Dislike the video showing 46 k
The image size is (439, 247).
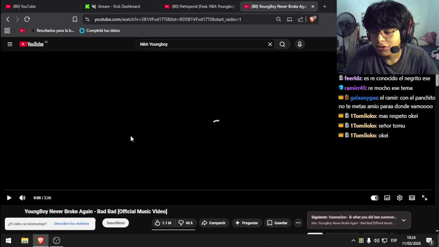tap(186, 223)
